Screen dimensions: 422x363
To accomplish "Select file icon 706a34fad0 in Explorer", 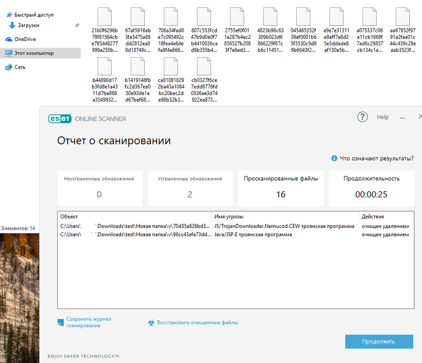I will point(171,16).
